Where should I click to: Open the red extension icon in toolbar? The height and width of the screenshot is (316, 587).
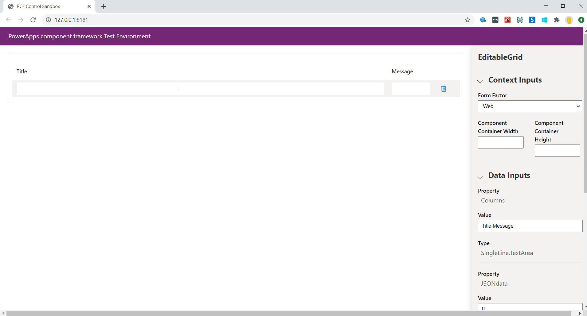point(507,20)
